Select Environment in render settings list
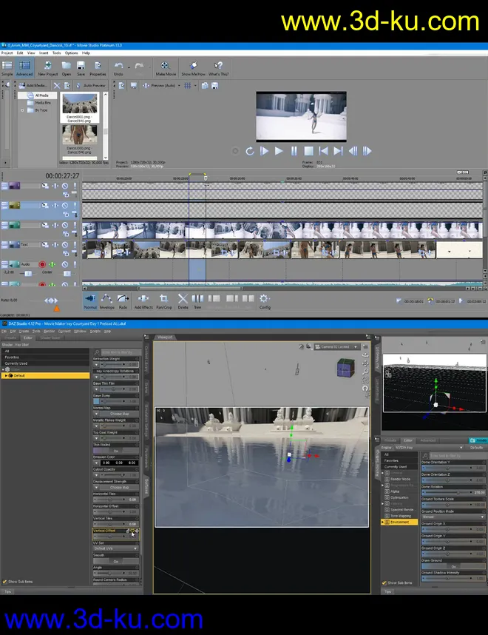488x635 pixels. pos(400,522)
